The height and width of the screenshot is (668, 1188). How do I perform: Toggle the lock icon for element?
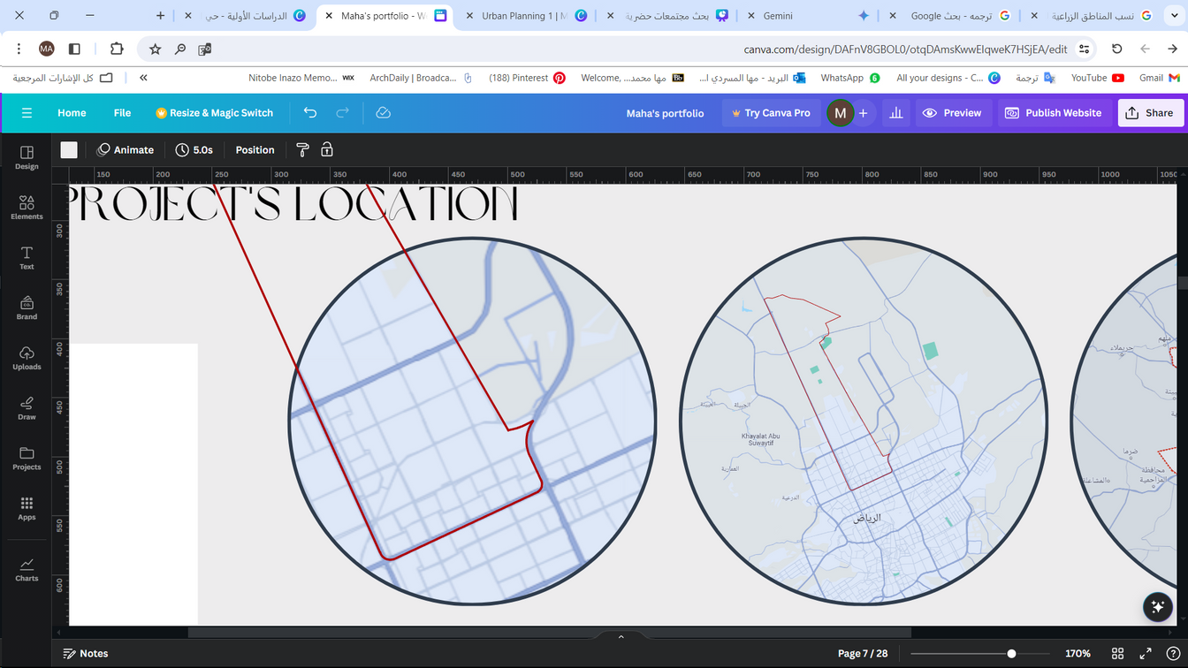327,150
